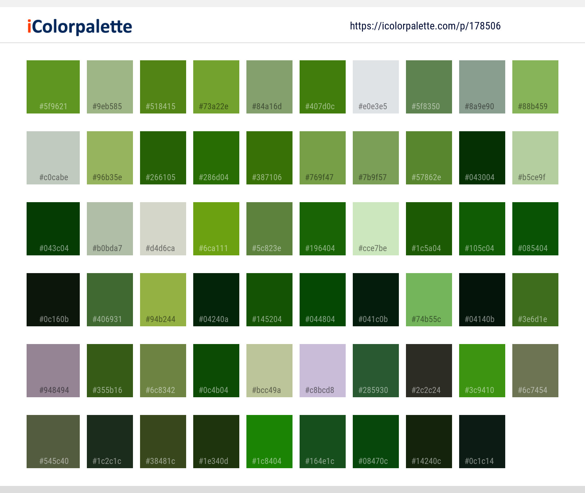Click the #387106 swatch
The image size is (585, 493).
pos(269,158)
